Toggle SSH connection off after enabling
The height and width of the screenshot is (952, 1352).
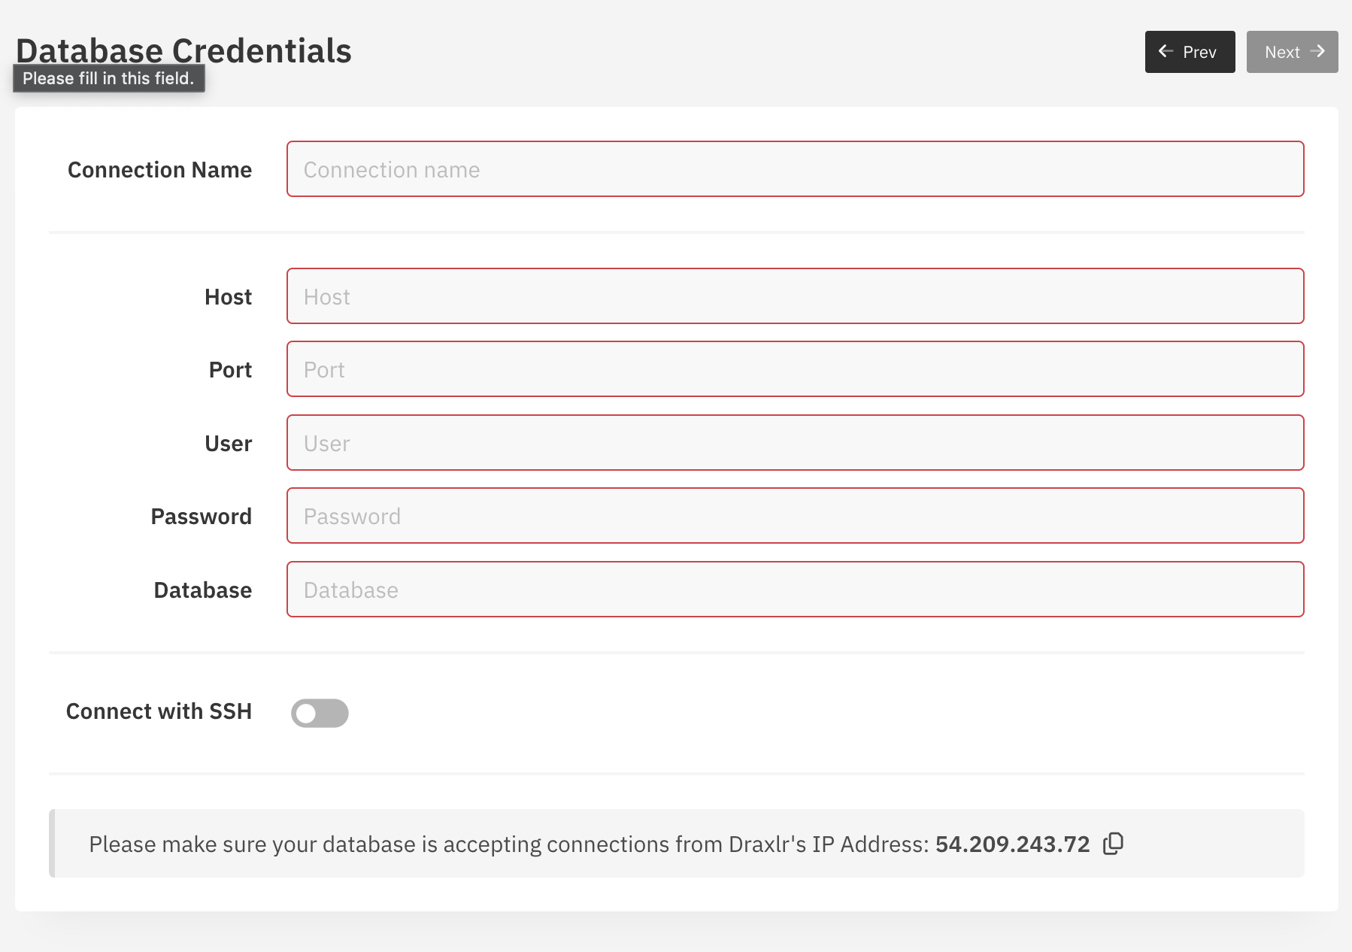pos(320,712)
